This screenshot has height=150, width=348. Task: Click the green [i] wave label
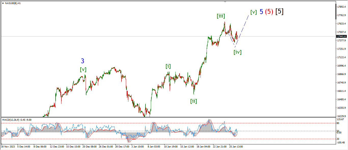tap(168, 66)
